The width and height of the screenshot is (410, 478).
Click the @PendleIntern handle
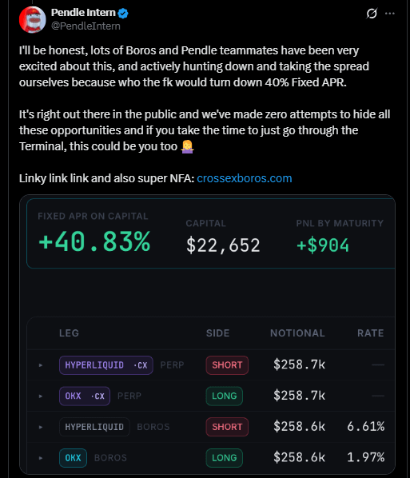point(86,26)
